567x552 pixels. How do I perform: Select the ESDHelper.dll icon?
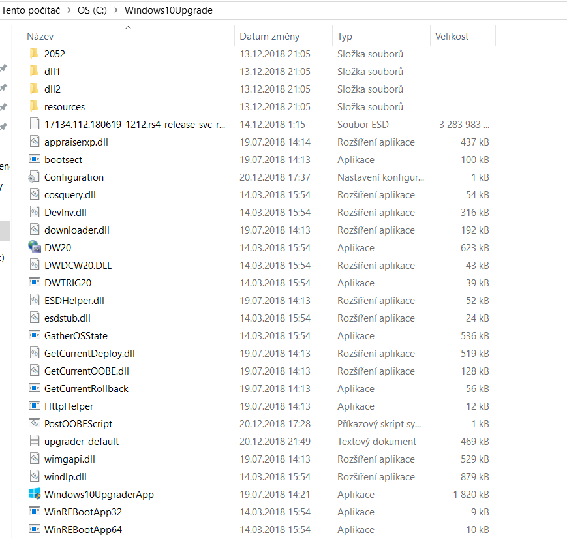[x=35, y=300]
